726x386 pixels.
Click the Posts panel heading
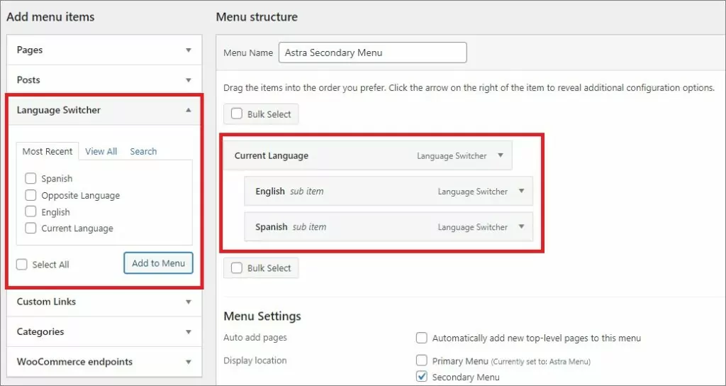coord(28,80)
